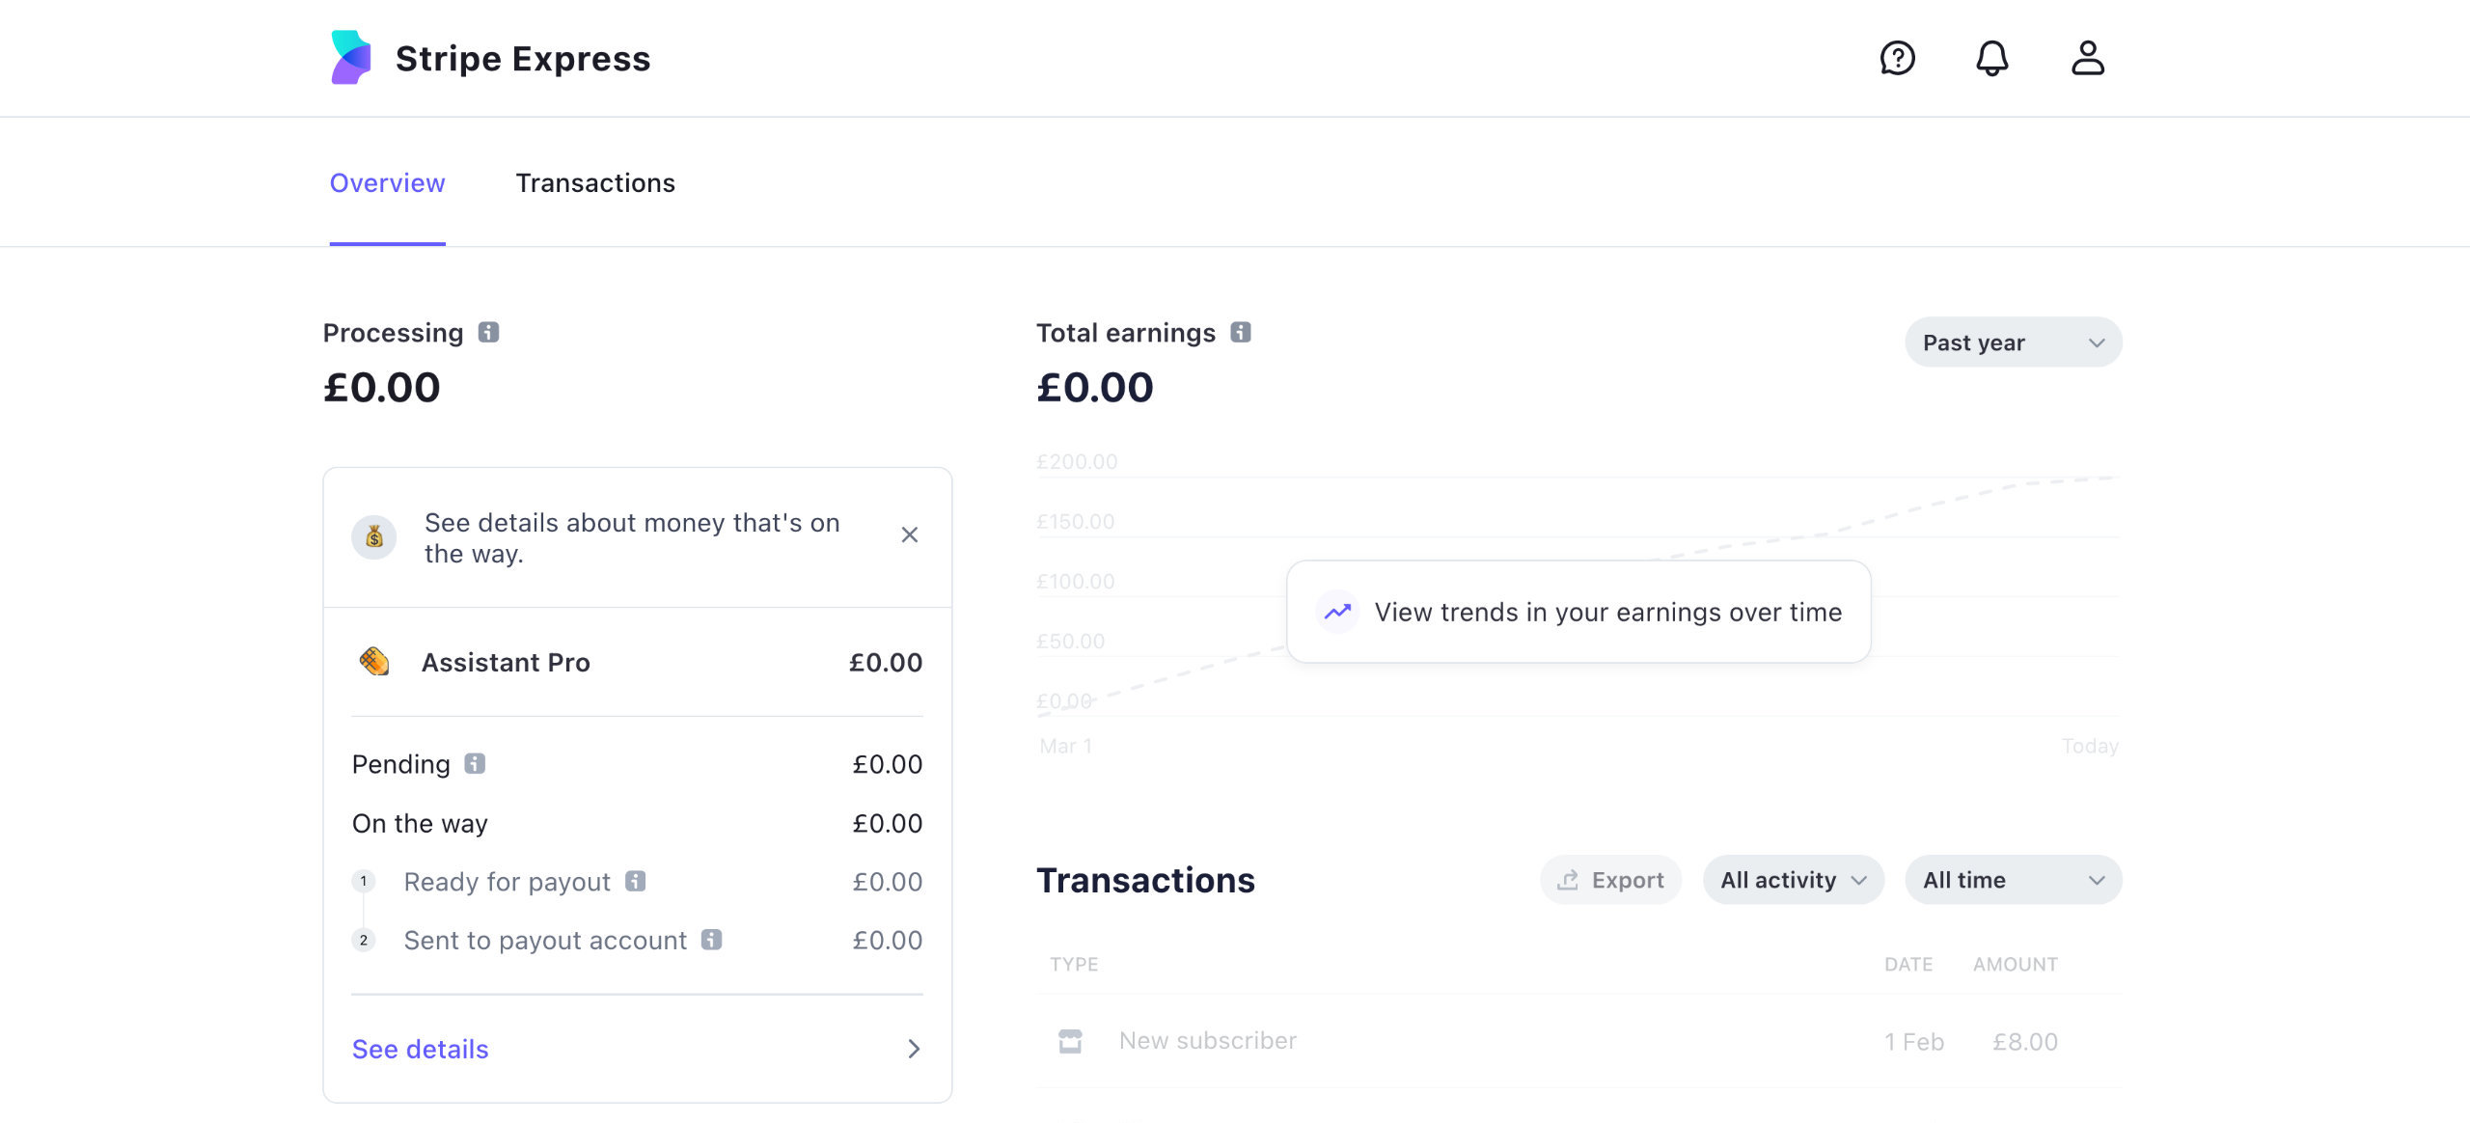Select the Overview tab
2470x1123 pixels.
[x=387, y=182]
